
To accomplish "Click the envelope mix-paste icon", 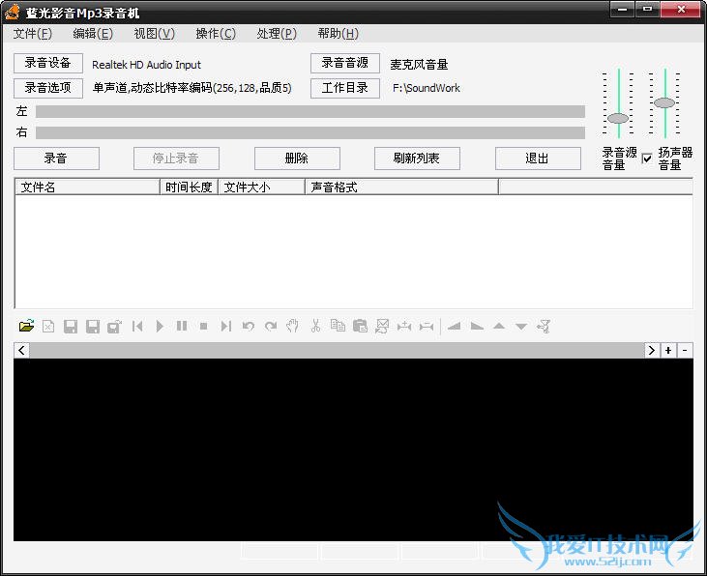I will click(x=382, y=326).
